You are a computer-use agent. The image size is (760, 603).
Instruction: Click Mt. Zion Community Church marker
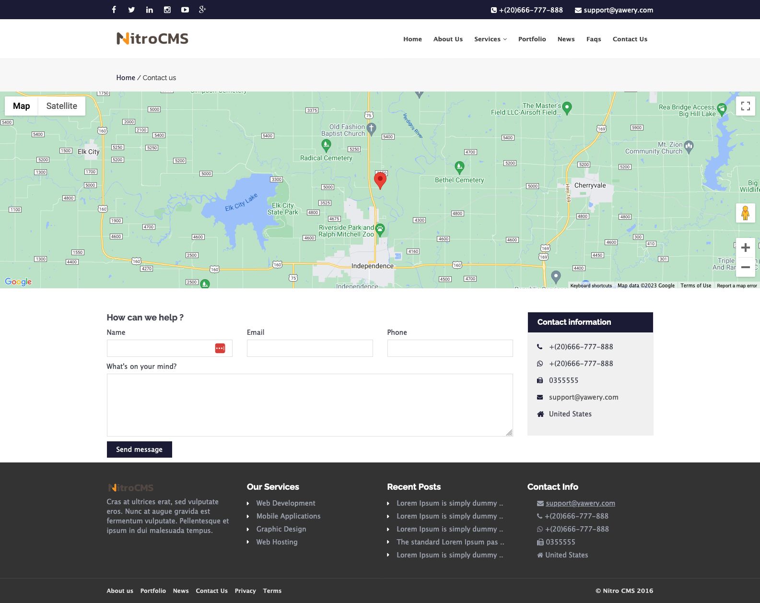(689, 146)
